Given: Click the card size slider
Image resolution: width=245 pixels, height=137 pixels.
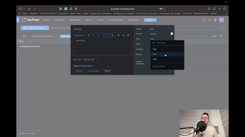Looking at the screenshot, I should pos(191,37).
